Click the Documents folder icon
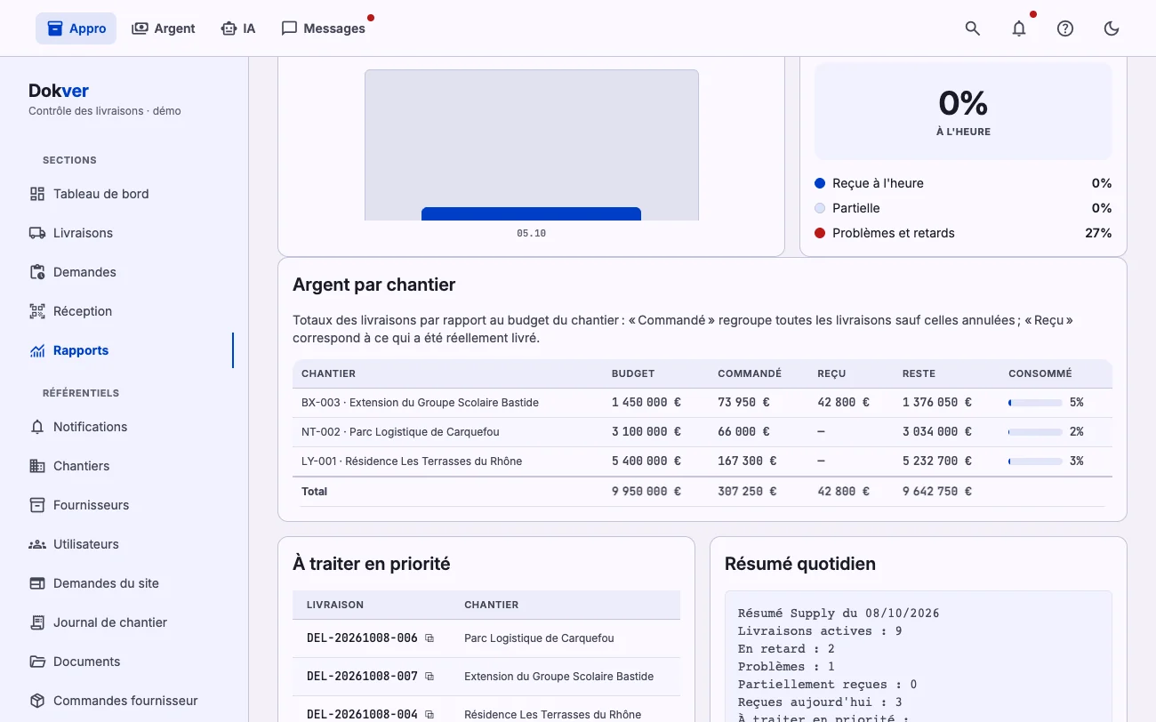1156x722 pixels. coord(37,662)
